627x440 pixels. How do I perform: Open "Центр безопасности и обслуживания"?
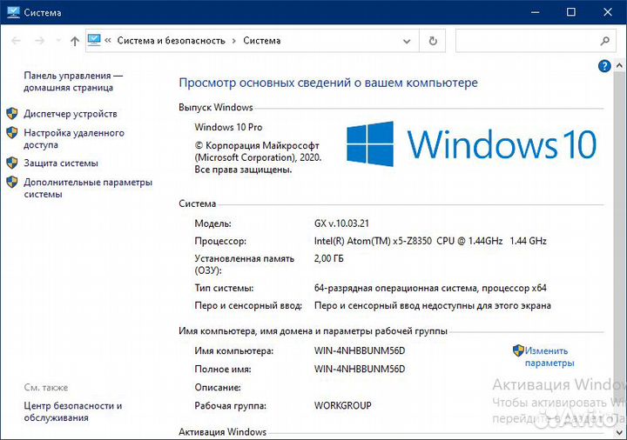72,411
